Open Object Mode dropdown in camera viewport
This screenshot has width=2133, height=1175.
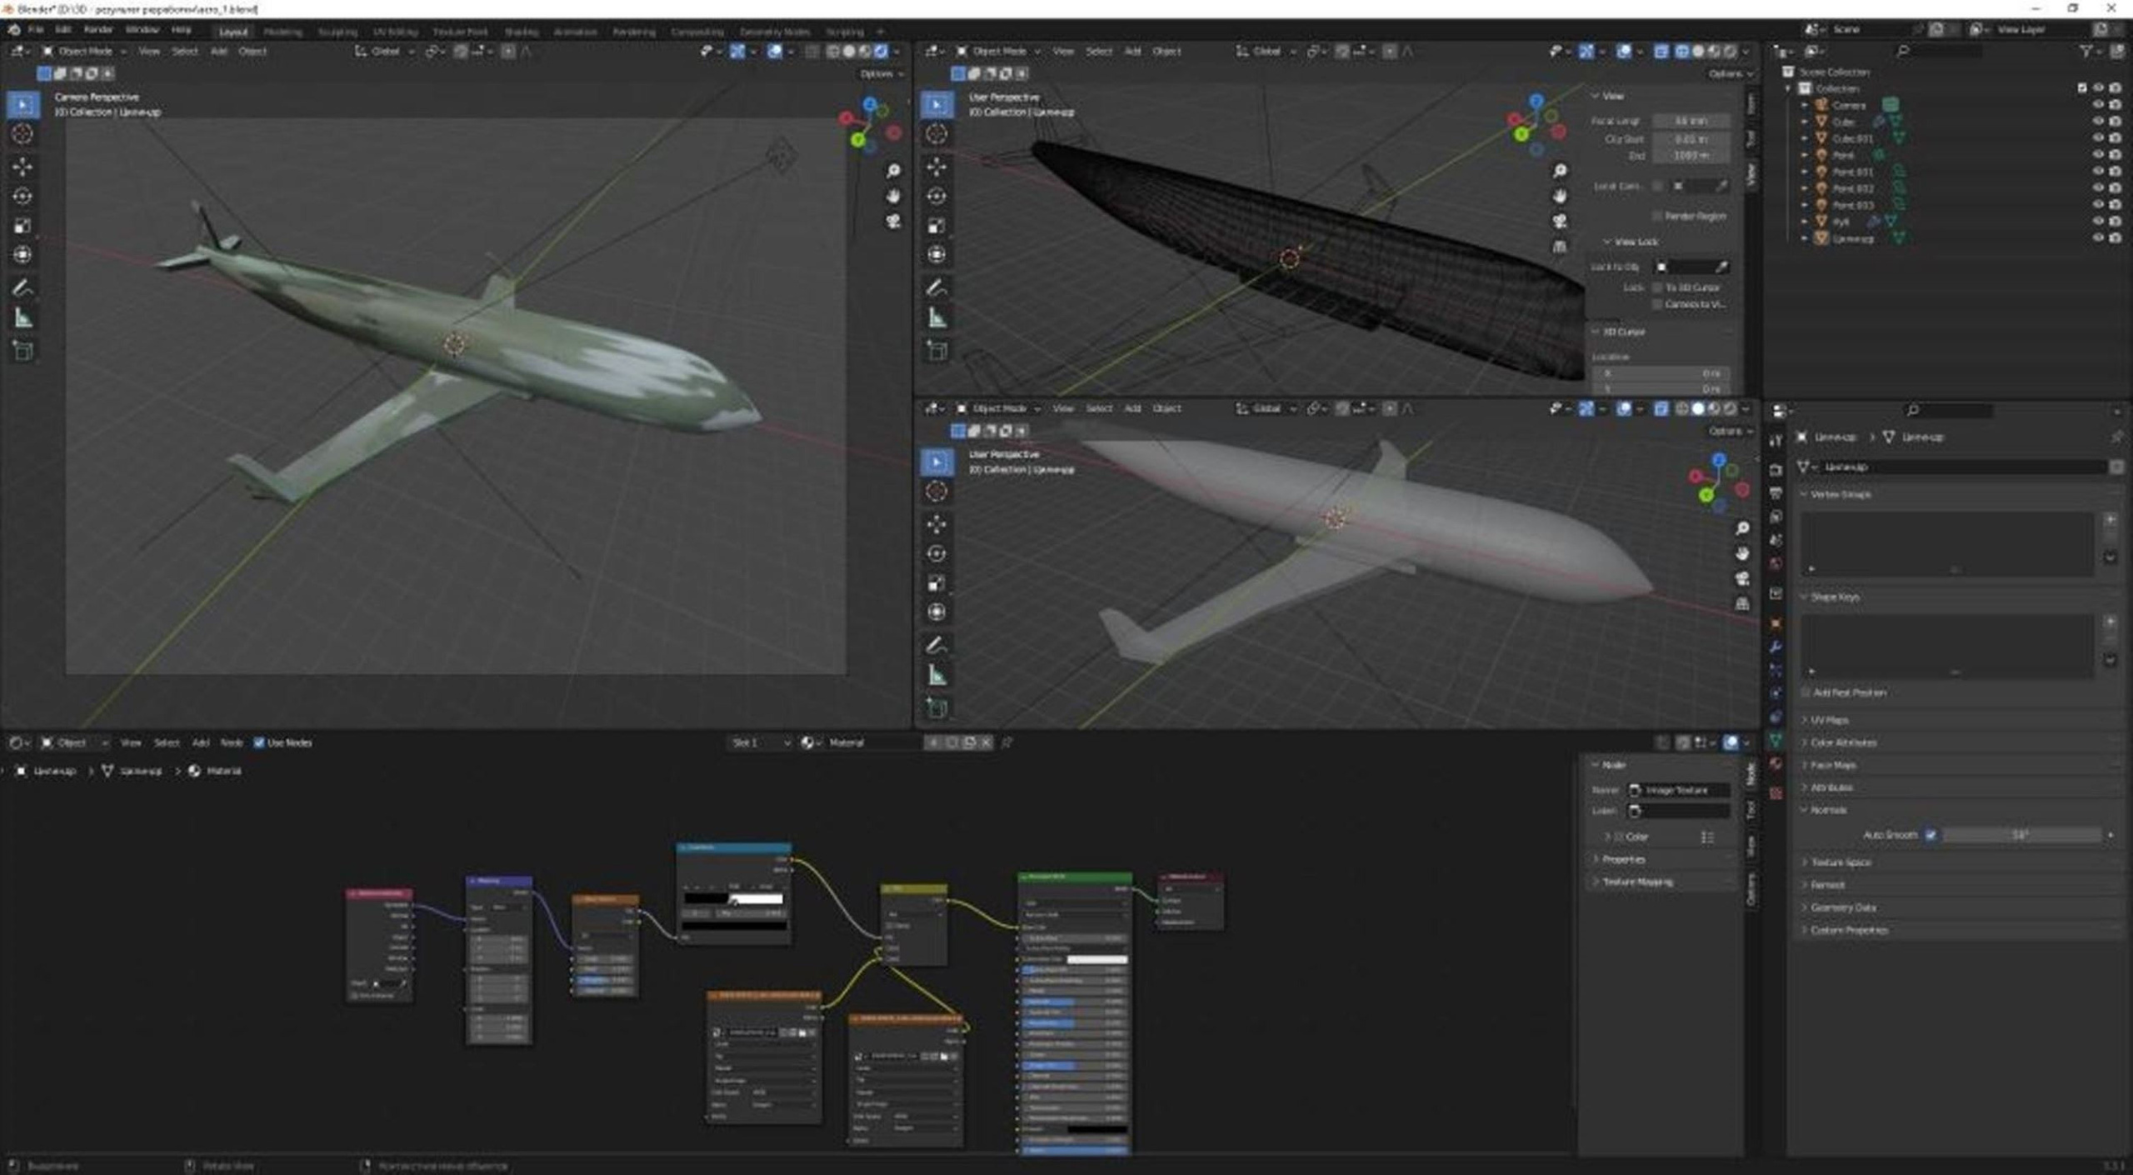point(85,52)
